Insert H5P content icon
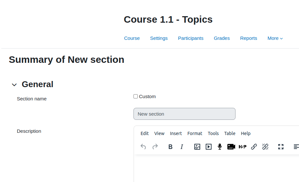 click(243, 147)
